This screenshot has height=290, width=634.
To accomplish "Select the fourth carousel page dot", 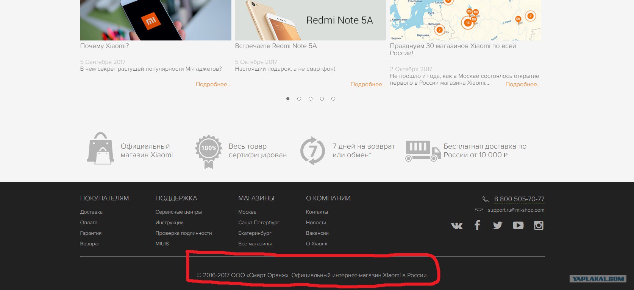I will pos(322,99).
